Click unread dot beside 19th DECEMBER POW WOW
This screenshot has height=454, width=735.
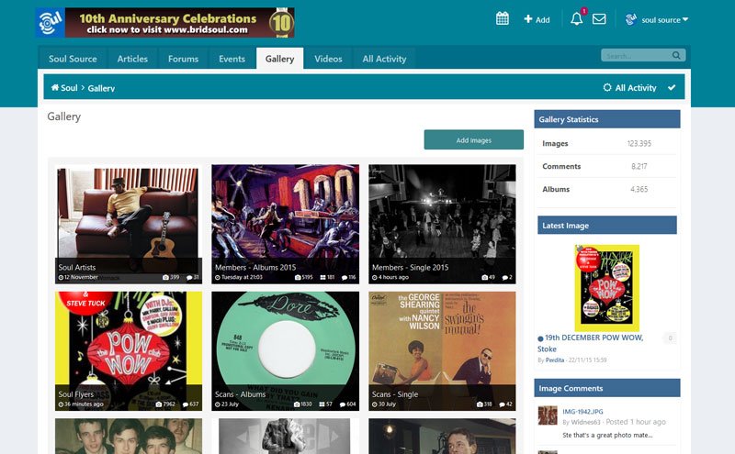540,338
